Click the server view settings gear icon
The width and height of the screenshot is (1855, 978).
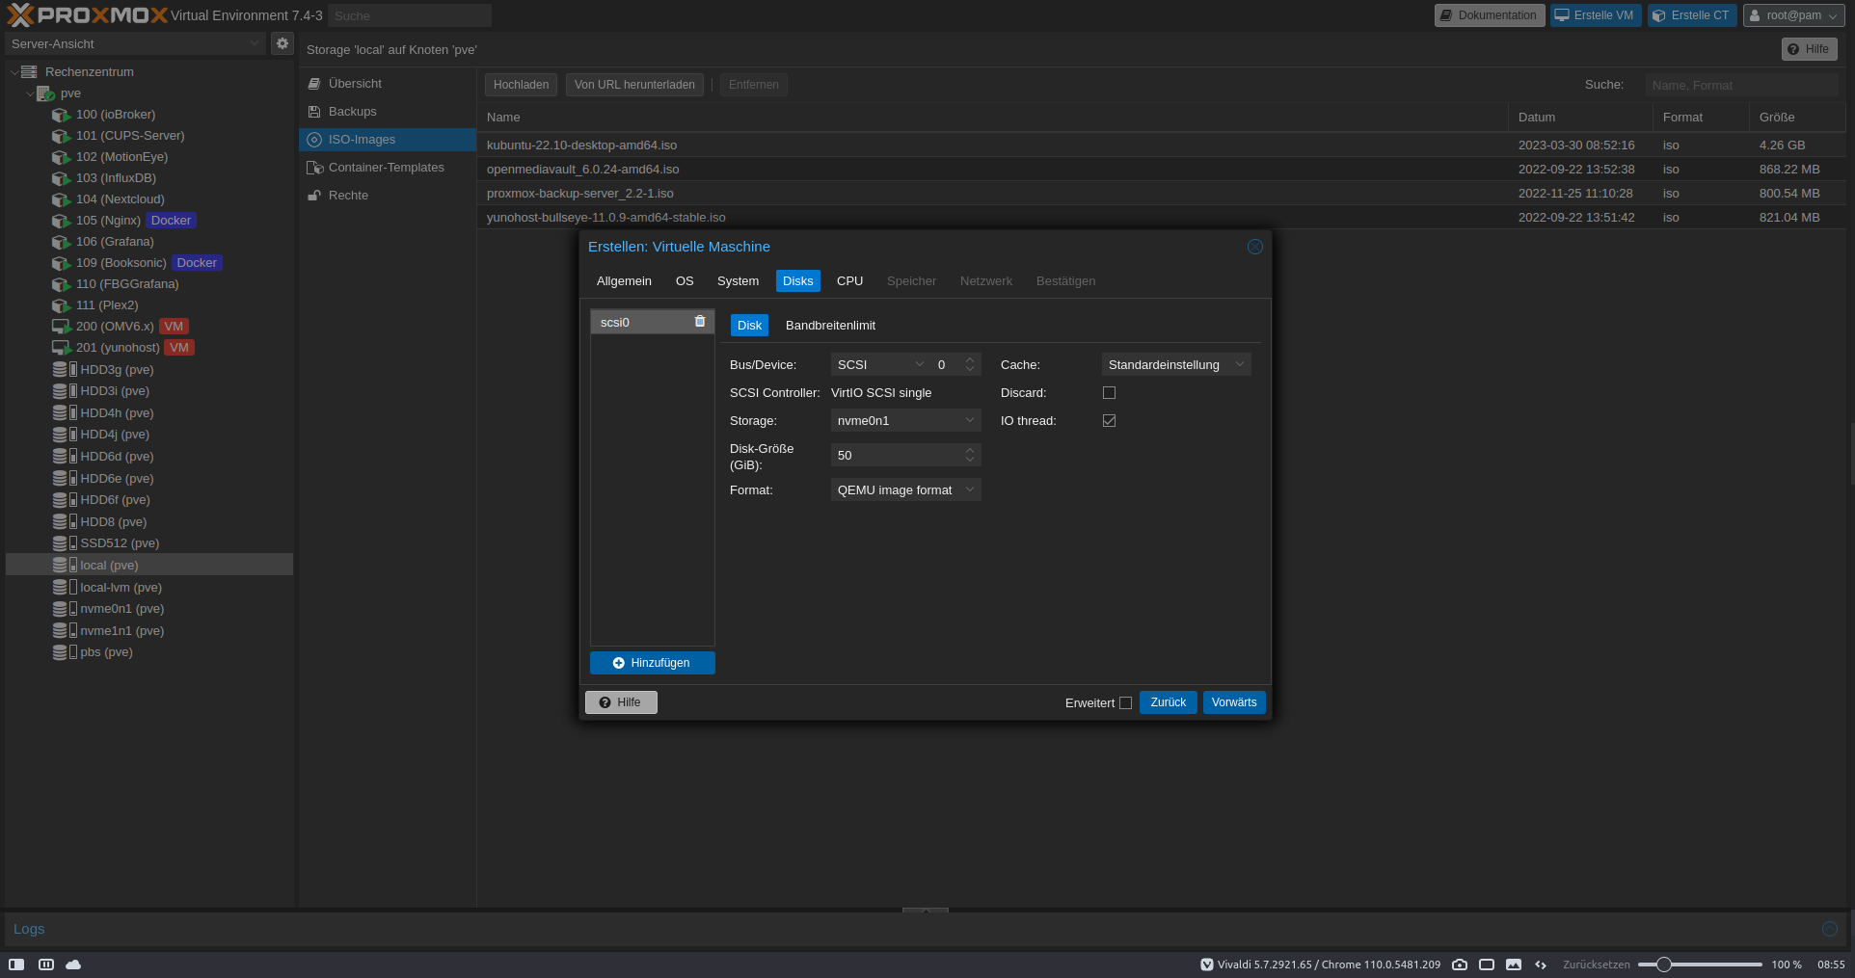coord(282,43)
